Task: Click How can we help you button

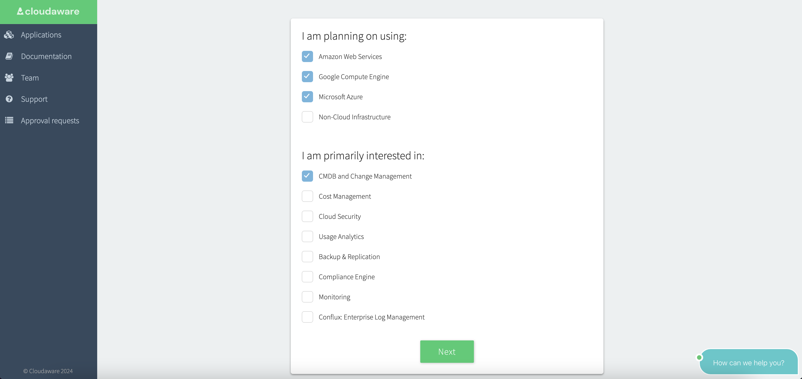Action: pyautogui.click(x=749, y=363)
